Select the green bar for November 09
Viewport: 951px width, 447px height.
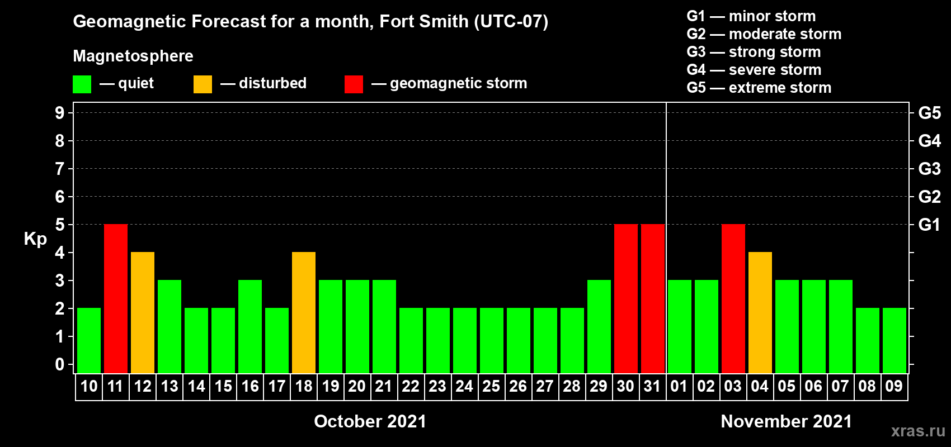coord(894,341)
